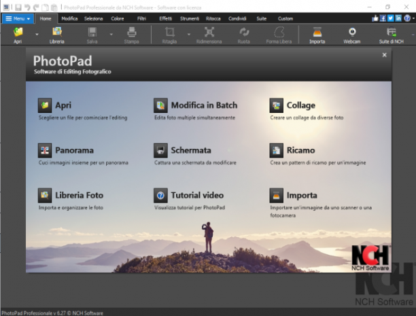
Task: Click the status bar version text
Action: (x=52, y=313)
